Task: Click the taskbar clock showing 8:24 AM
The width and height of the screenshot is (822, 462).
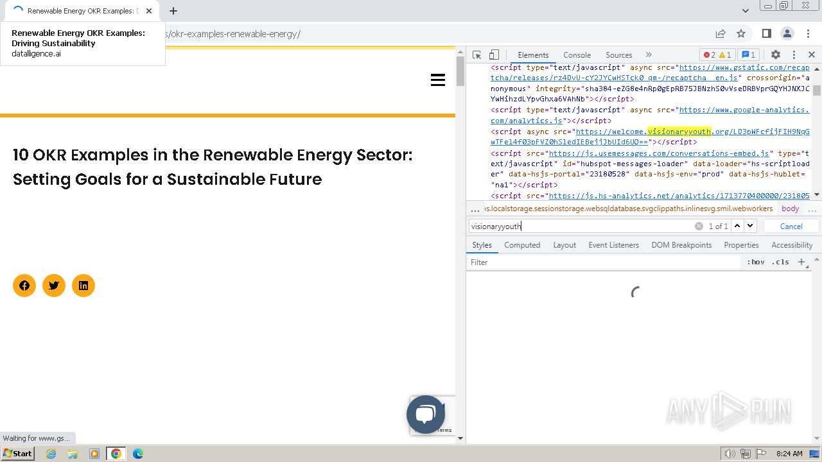Action: pyautogui.click(x=789, y=454)
